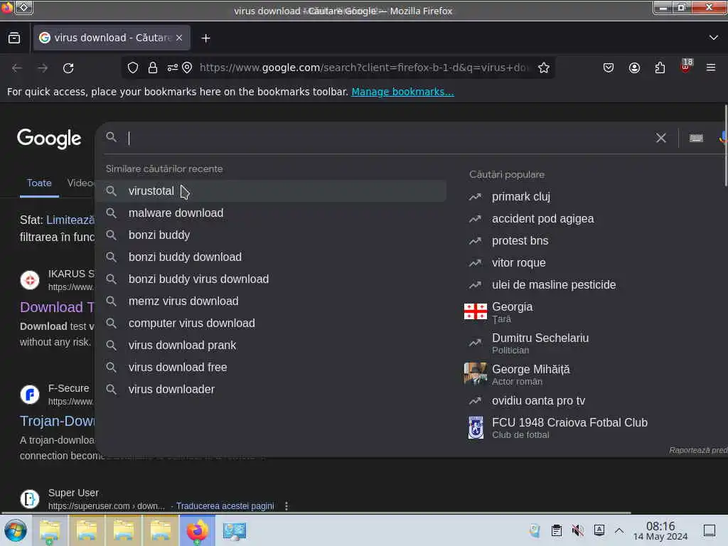Viewport: 728px width, 546px height.
Task: Choose the malware download suggestion
Action: 271,213
